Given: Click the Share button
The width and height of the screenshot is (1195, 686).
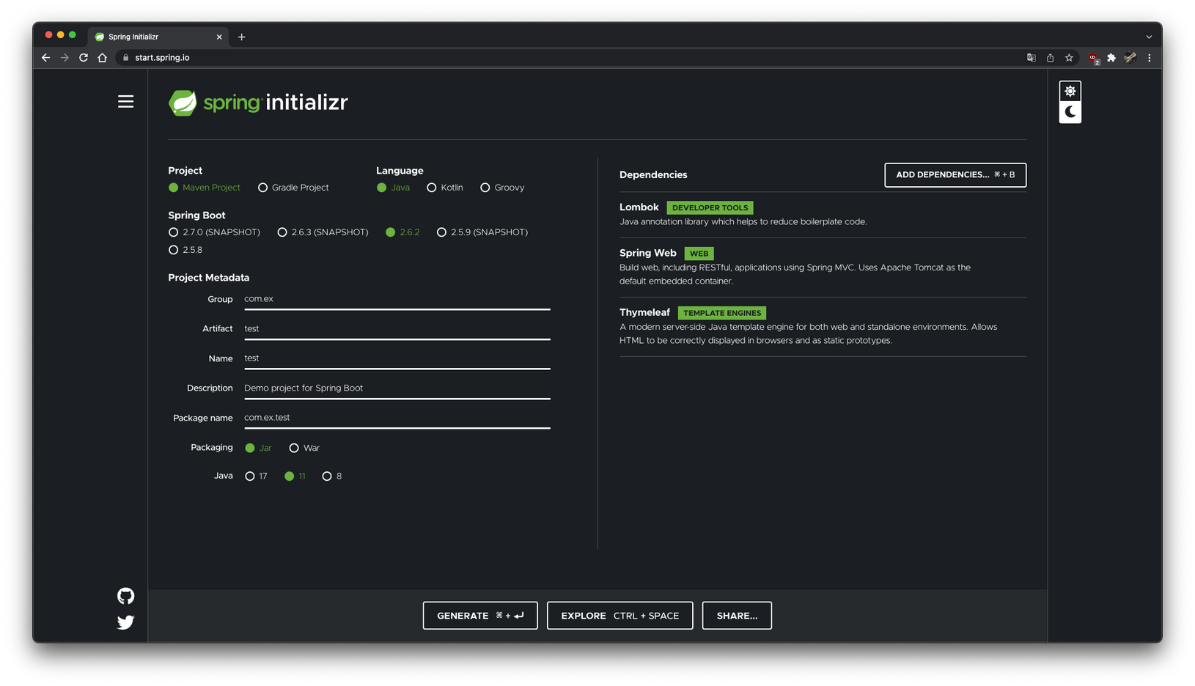Looking at the screenshot, I should [737, 616].
